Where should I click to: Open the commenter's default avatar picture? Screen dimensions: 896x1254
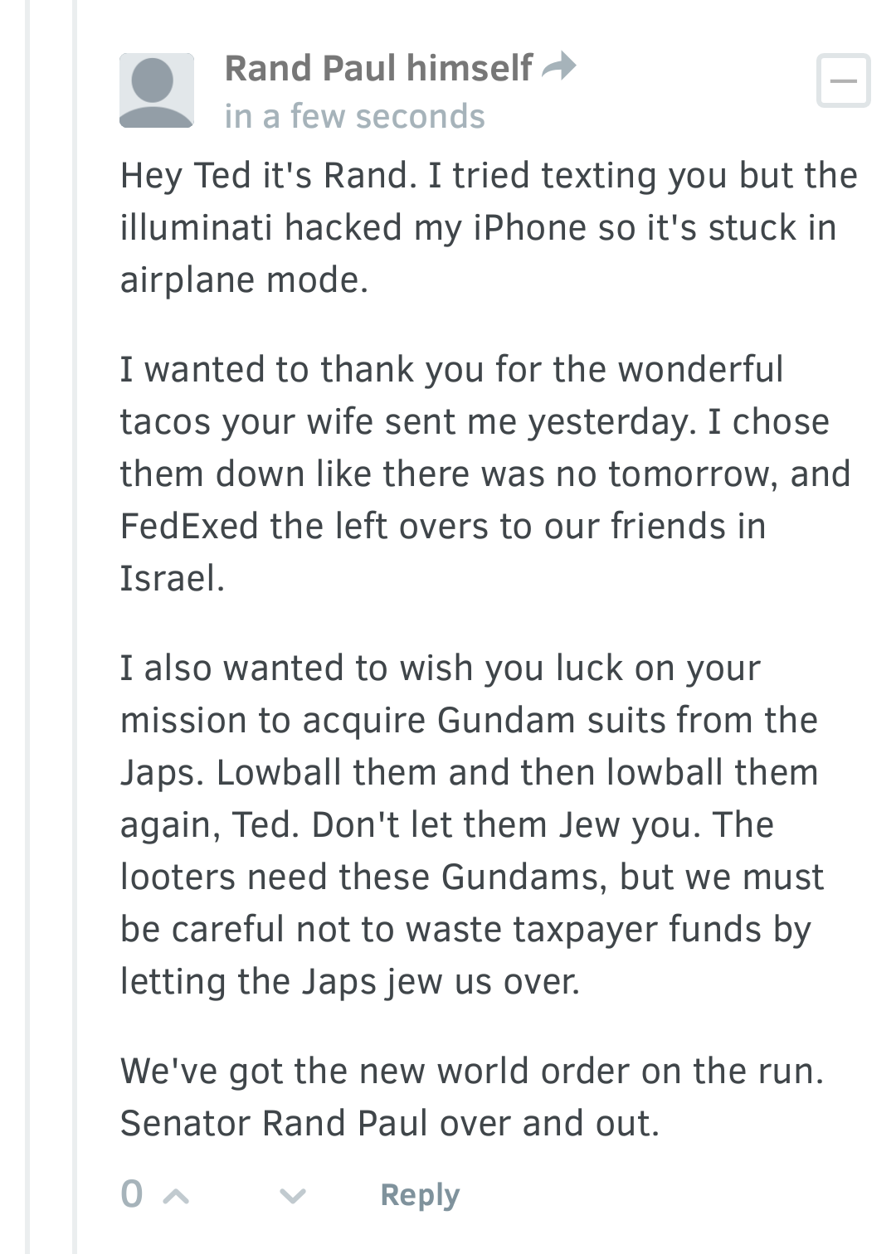(x=157, y=90)
